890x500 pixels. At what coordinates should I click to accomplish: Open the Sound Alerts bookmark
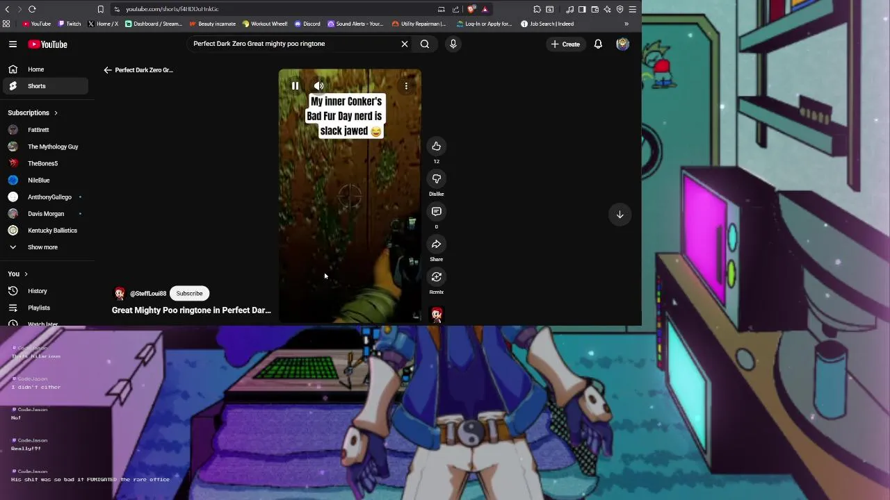point(355,24)
